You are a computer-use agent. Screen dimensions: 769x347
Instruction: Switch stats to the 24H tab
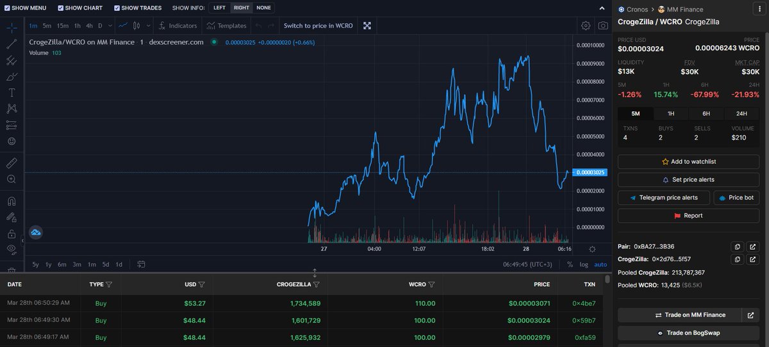742,113
